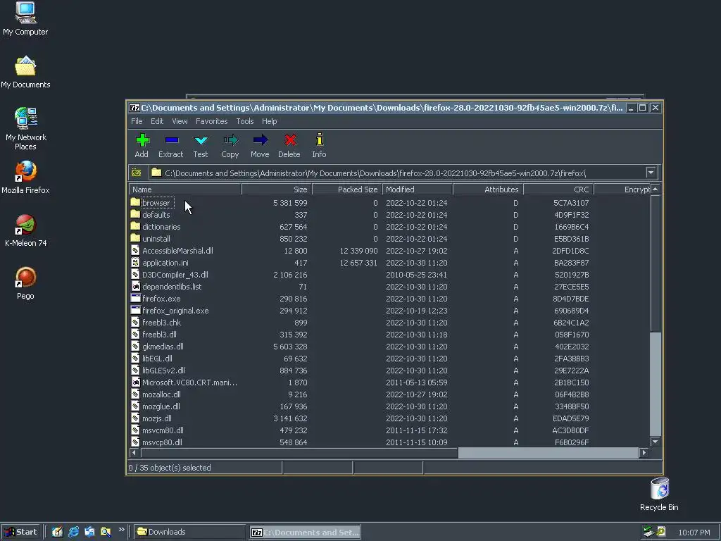The height and width of the screenshot is (541, 721).
Task: Click the Extract toolbar icon
Action: 172,140
